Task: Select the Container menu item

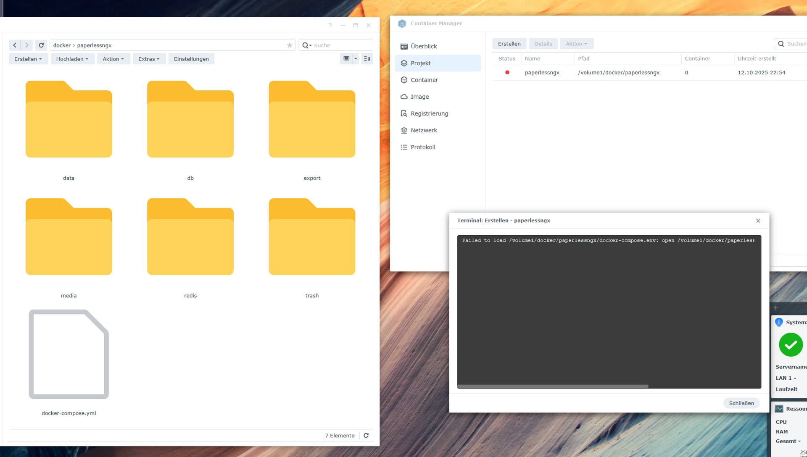Action: point(424,80)
